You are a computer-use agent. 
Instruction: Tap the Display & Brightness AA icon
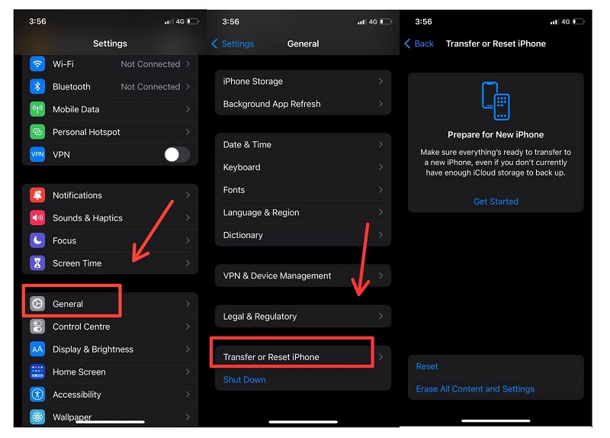coord(37,349)
